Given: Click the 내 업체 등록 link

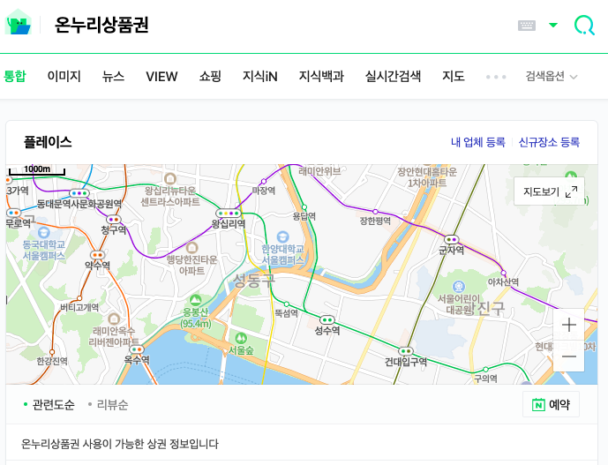Looking at the screenshot, I should tap(478, 142).
